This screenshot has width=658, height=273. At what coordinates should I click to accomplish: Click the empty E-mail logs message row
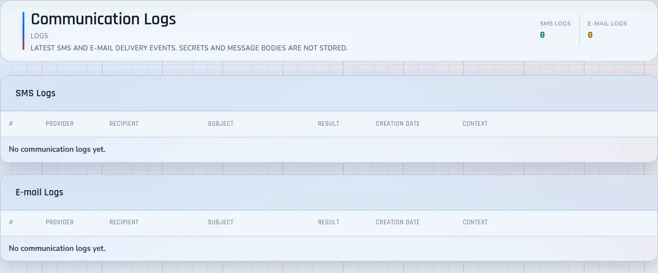coord(328,248)
